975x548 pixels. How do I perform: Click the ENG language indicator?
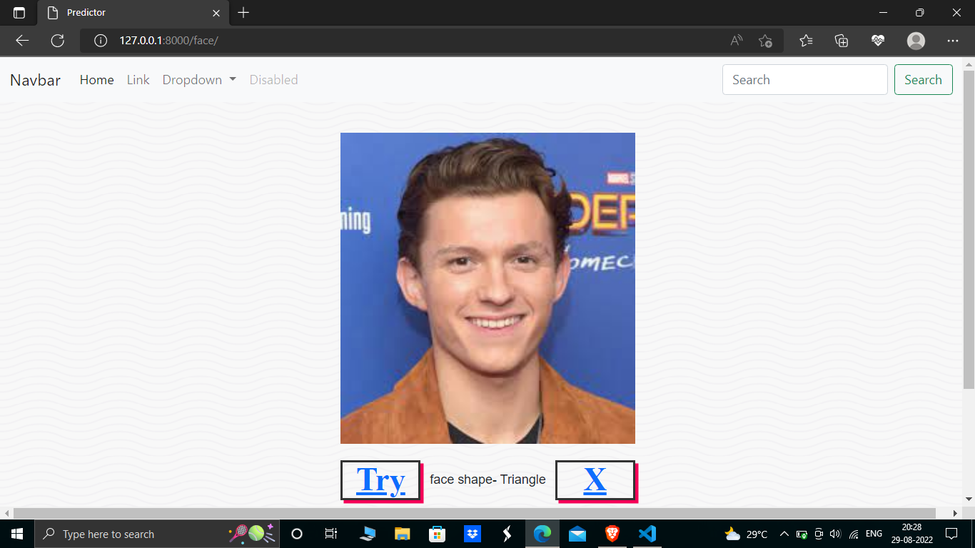(x=874, y=534)
